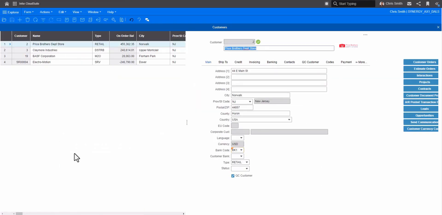Click the pencil ruler design icon
The image size is (442, 215).
coord(122,20)
